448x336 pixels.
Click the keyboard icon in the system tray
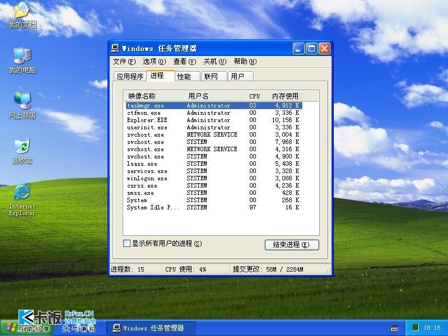[x=394, y=329]
